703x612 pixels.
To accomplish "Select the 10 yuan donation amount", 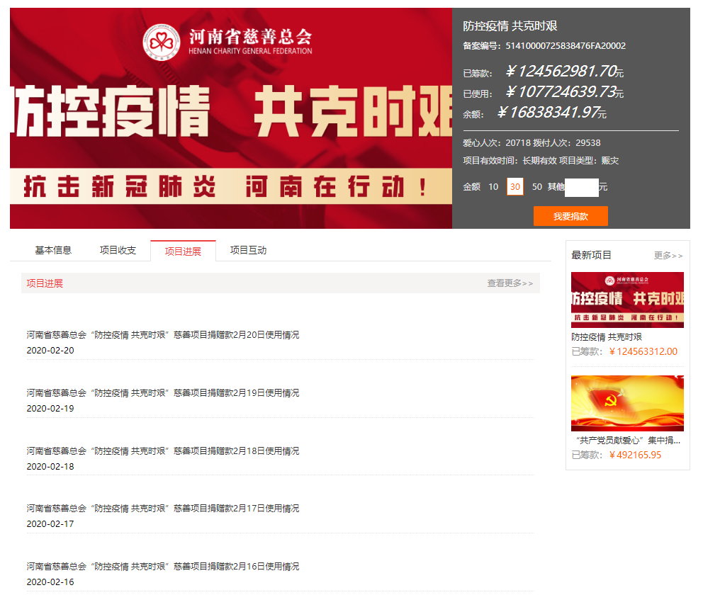I will [493, 187].
